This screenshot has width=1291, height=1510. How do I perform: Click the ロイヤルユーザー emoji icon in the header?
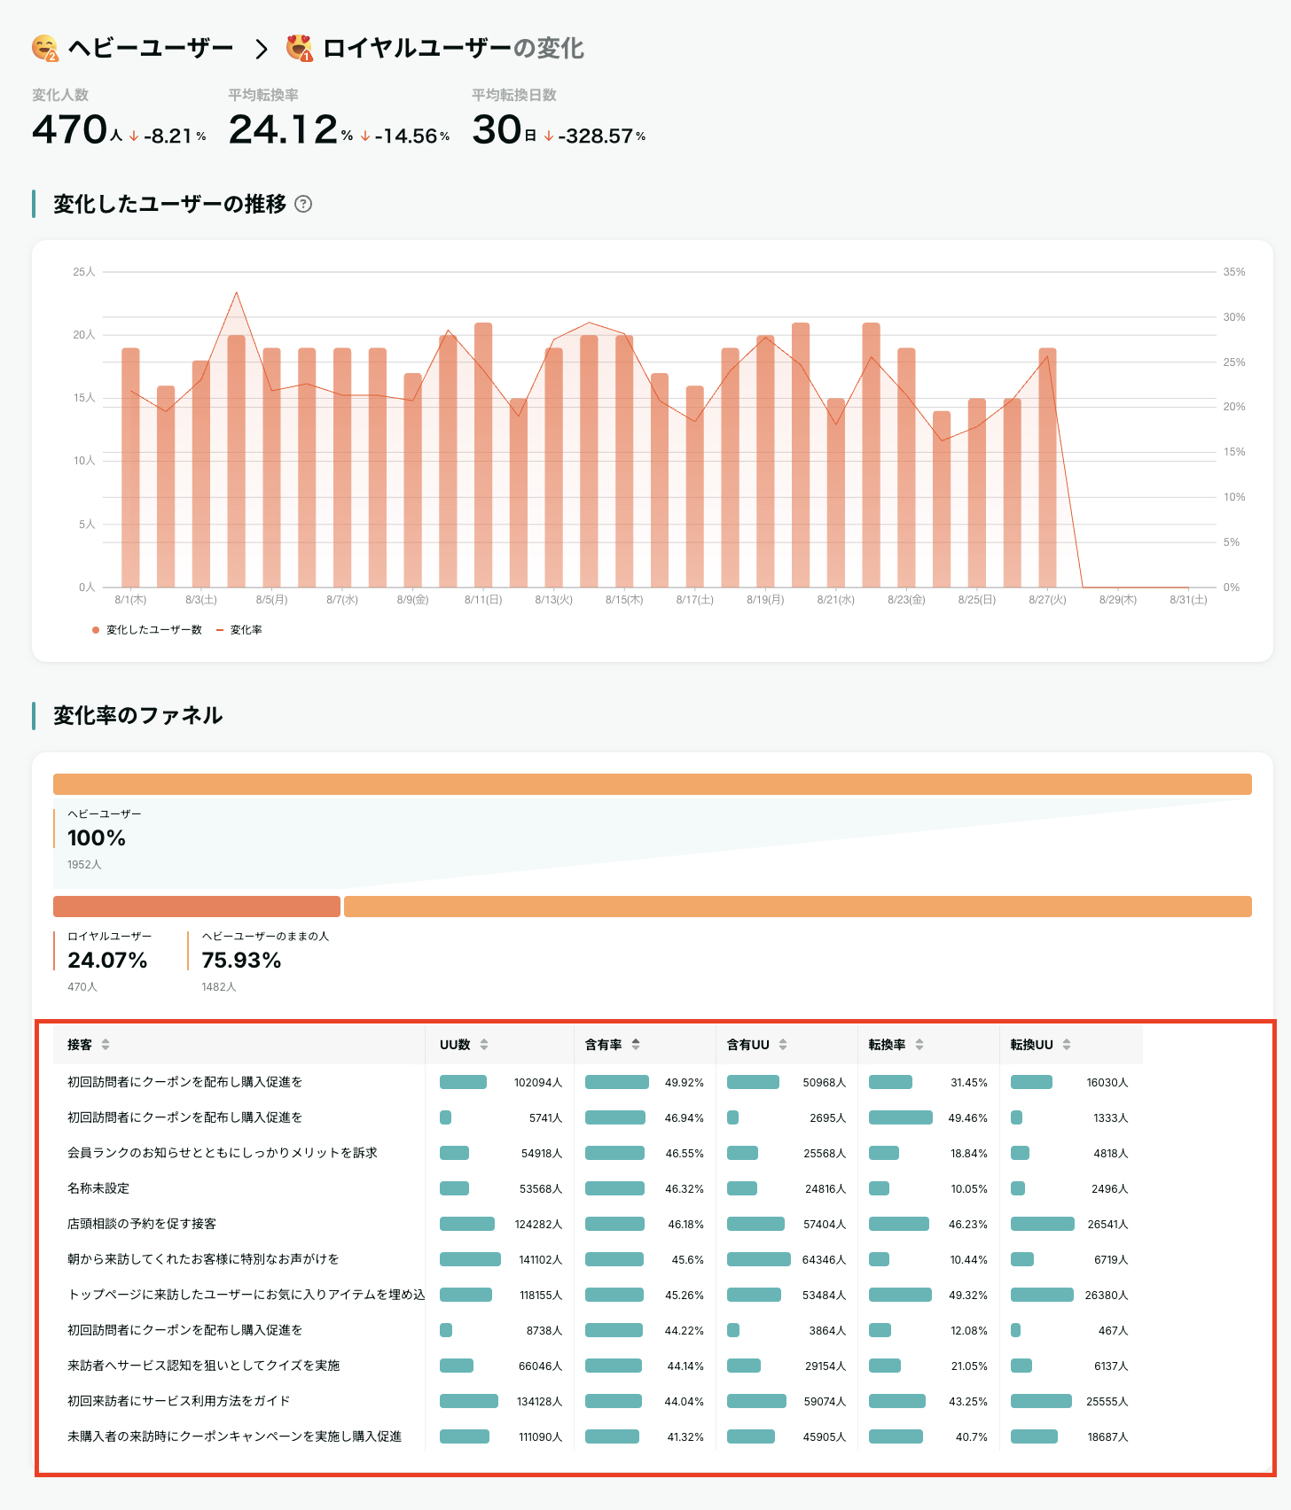coord(300,48)
